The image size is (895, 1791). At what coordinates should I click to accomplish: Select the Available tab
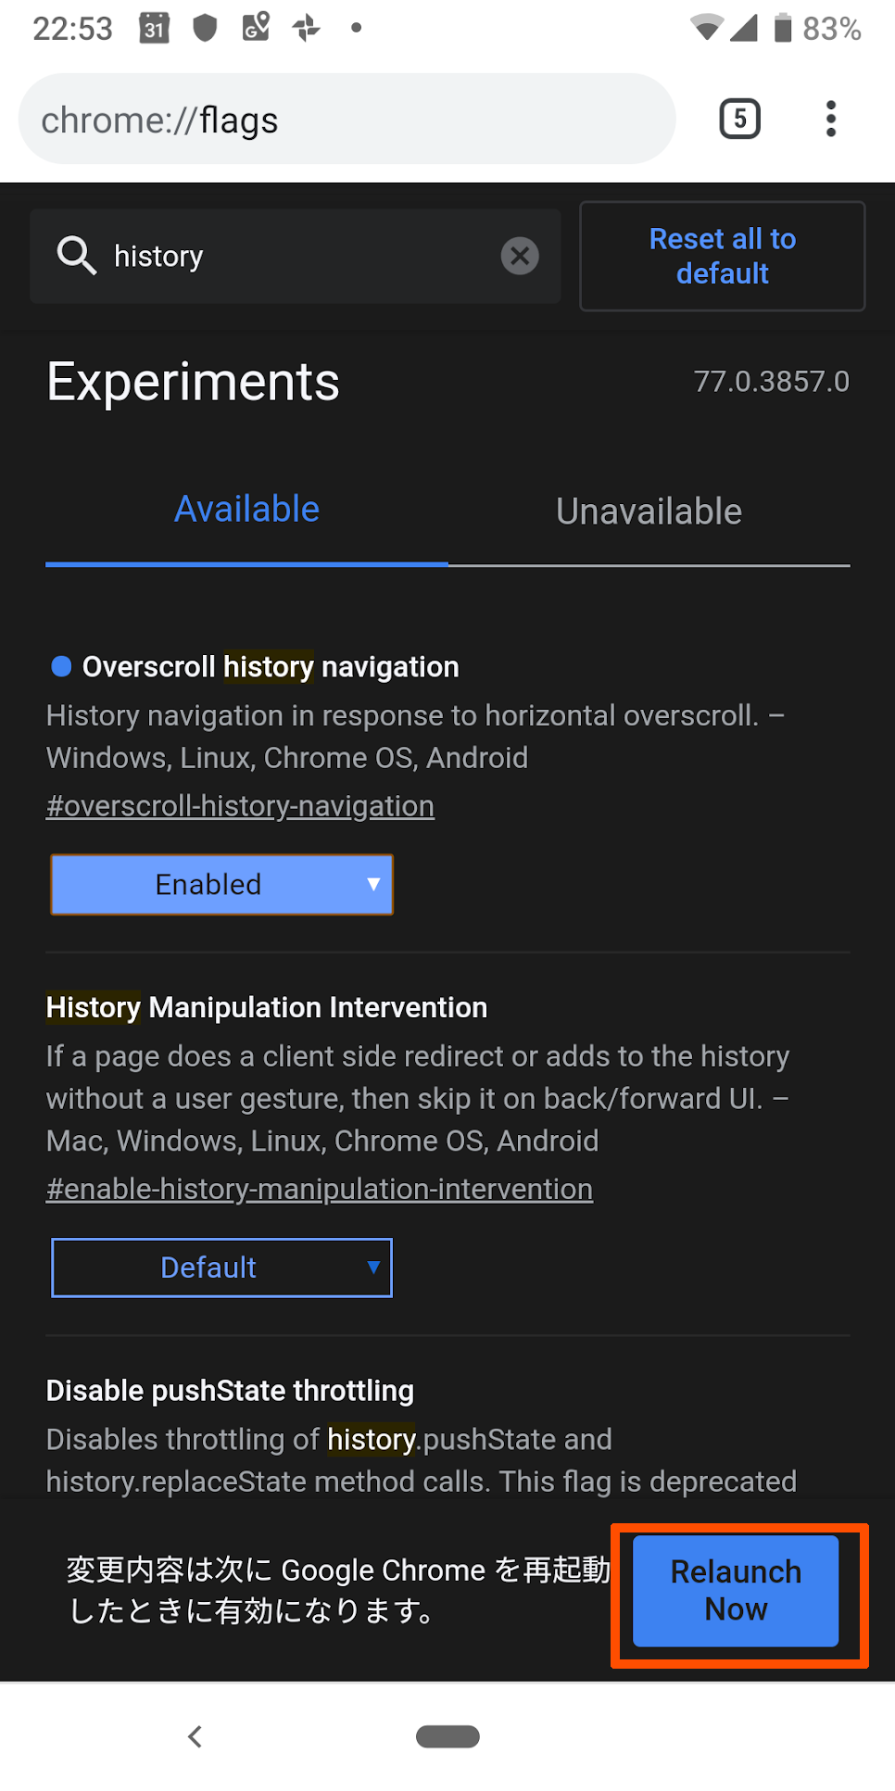[246, 511]
